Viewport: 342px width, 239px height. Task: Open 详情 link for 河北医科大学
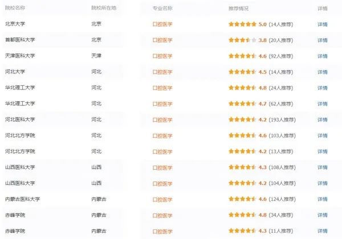point(323,119)
